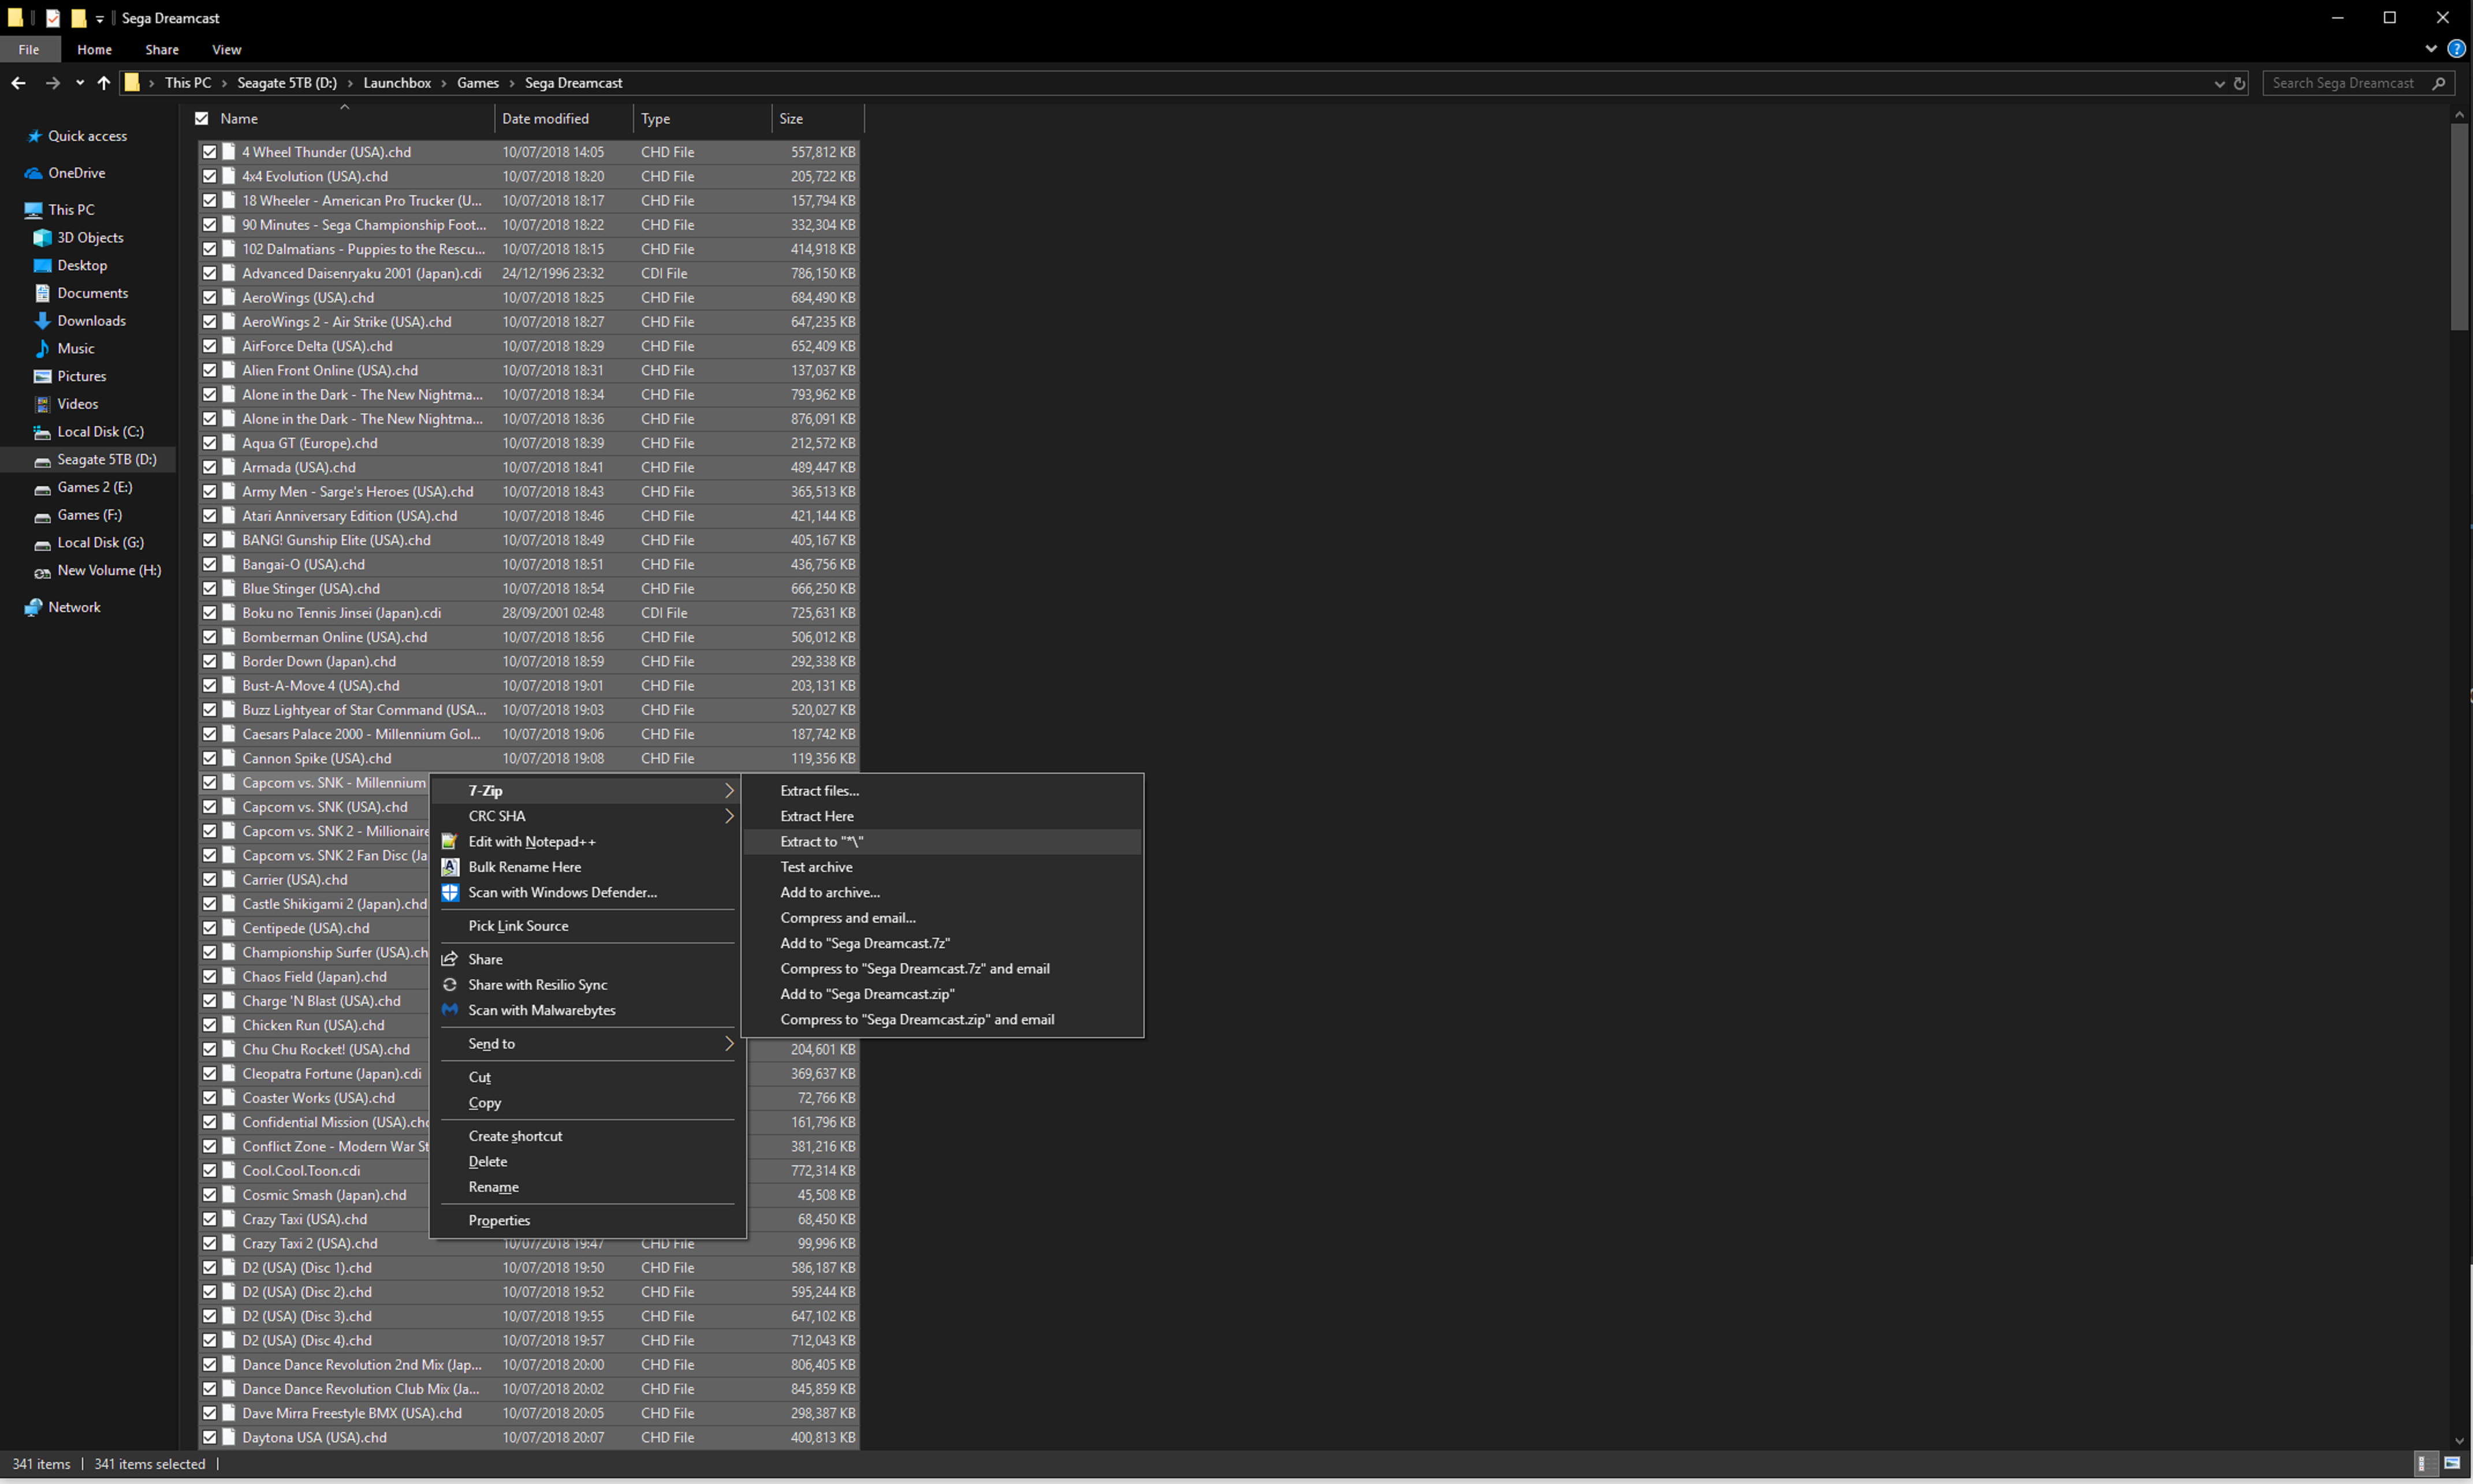2473x1484 pixels.
Task: Open the address bar history dropdown
Action: tap(2219, 83)
